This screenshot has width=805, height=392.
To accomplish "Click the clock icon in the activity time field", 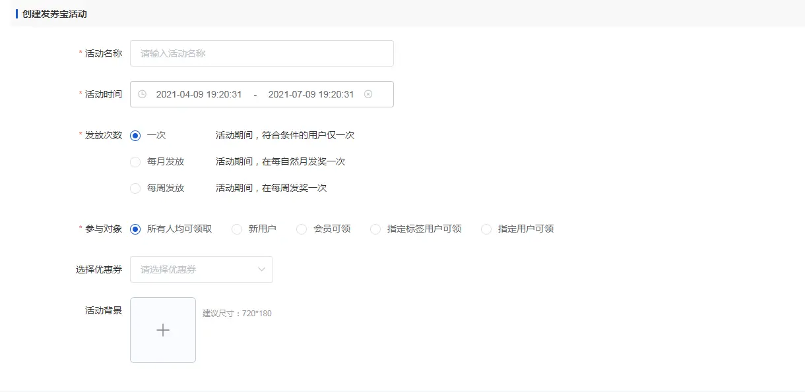I will pos(142,94).
